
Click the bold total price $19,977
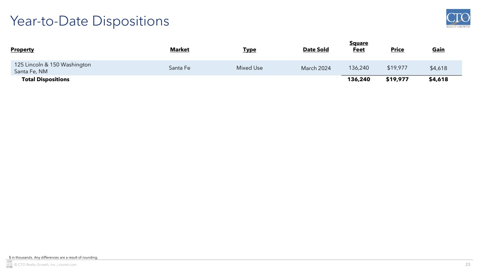pos(397,79)
